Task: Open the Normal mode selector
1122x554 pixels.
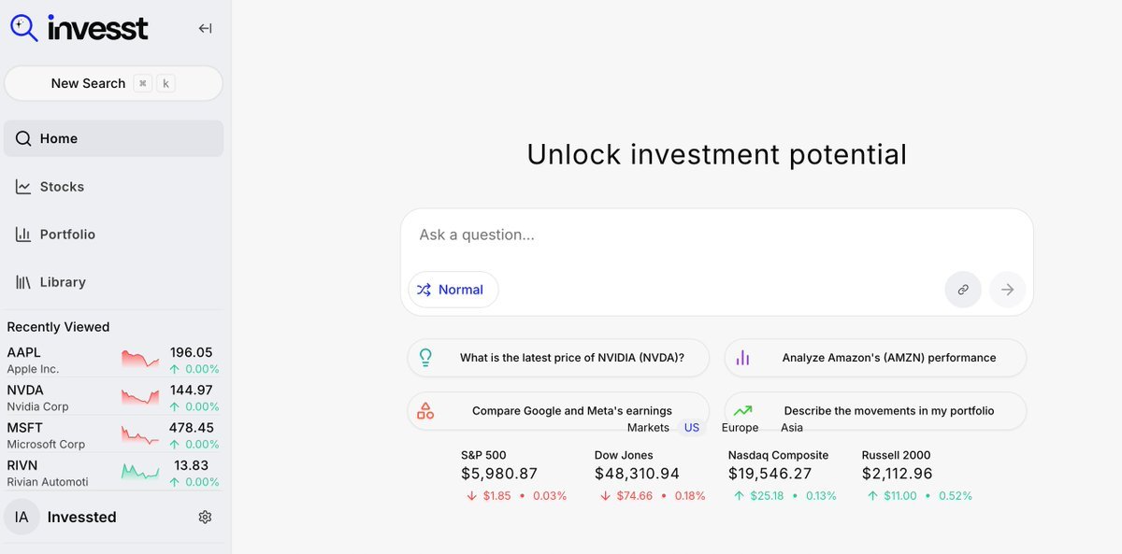Action: (x=453, y=290)
